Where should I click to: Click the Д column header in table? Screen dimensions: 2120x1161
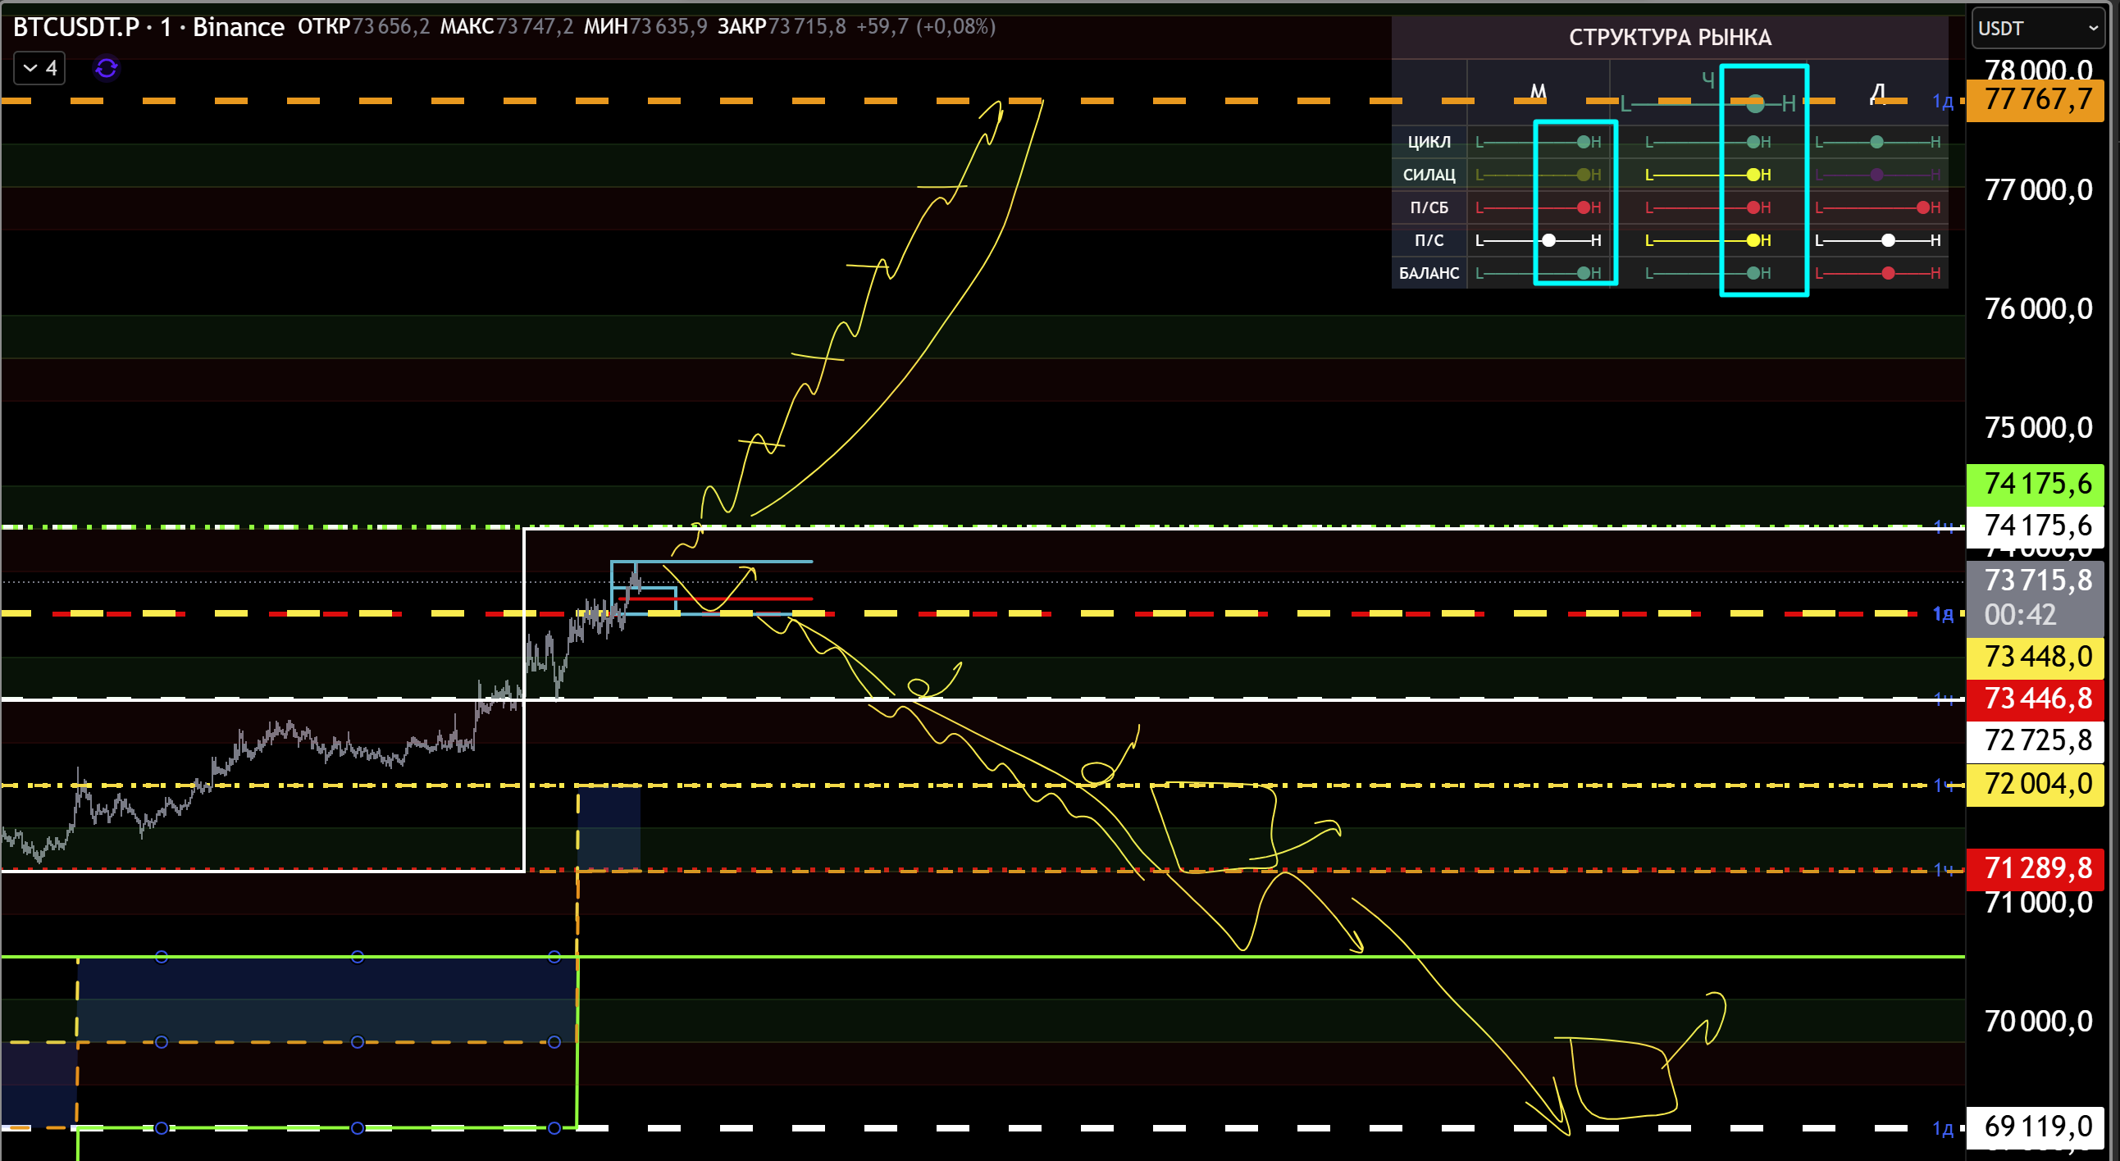point(1877,91)
